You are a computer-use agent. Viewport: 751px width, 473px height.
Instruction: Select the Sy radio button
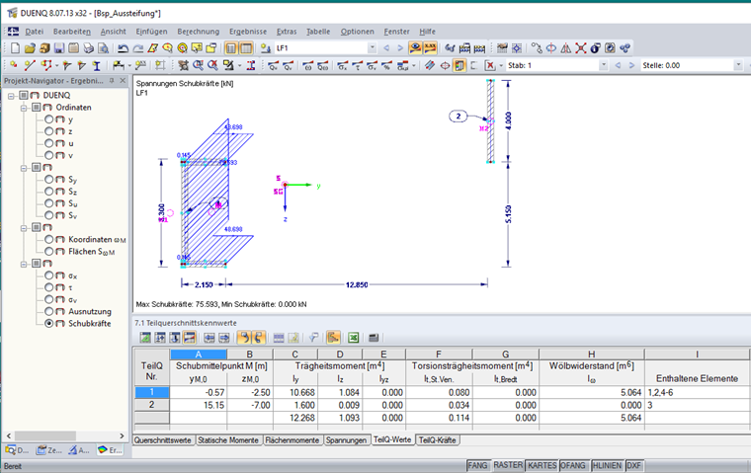tap(48, 179)
